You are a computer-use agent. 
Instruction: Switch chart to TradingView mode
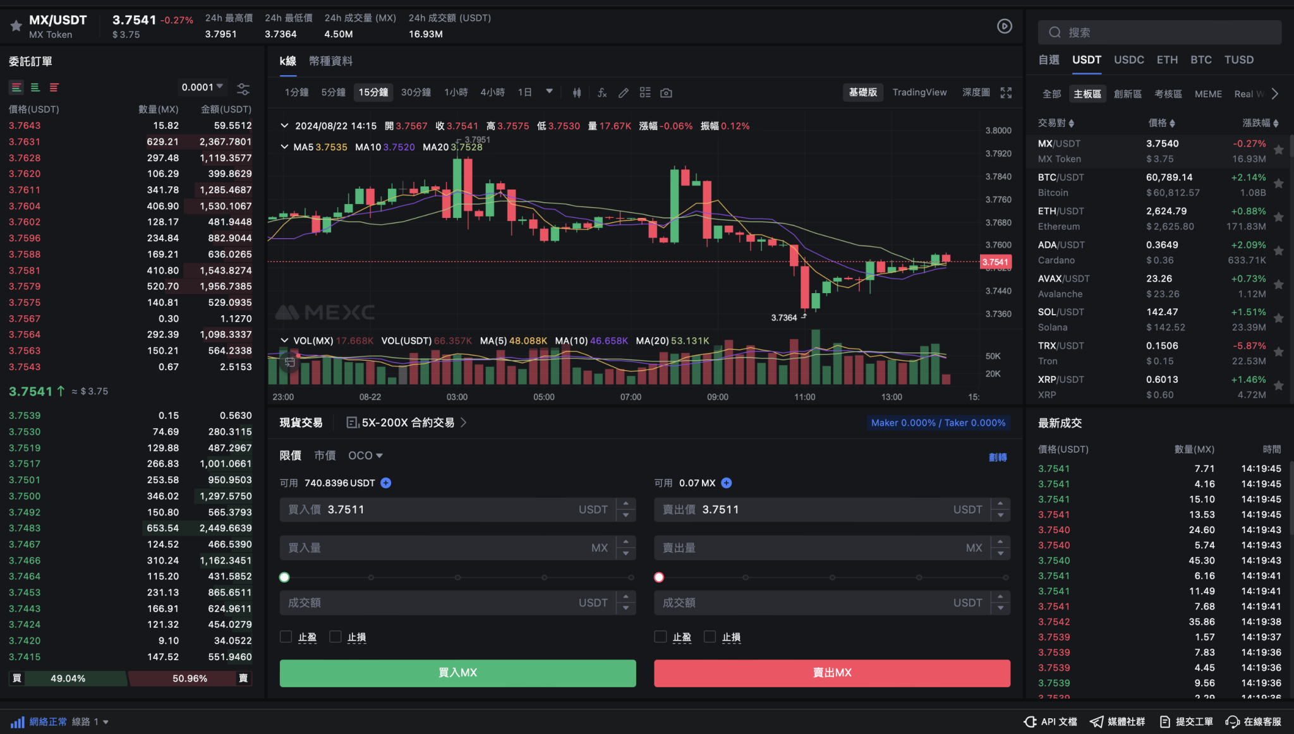(919, 92)
